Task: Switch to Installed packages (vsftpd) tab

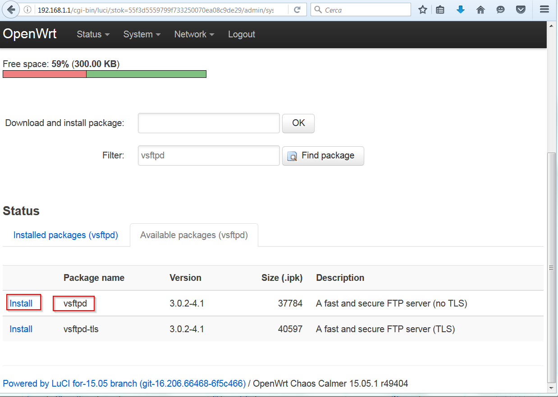Action: [66, 235]
